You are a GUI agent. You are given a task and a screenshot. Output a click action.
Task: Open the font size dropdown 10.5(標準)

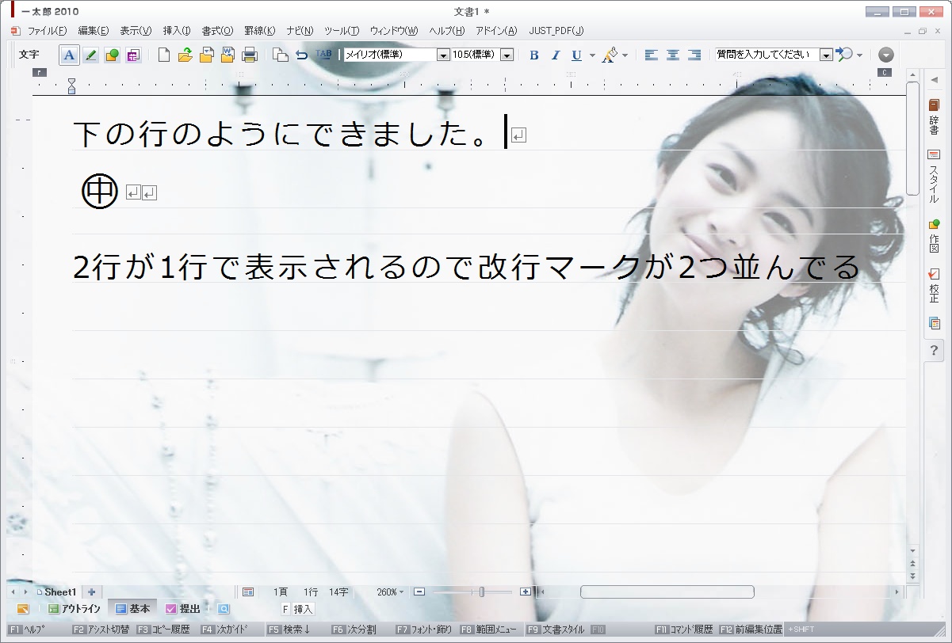[507, 55]
